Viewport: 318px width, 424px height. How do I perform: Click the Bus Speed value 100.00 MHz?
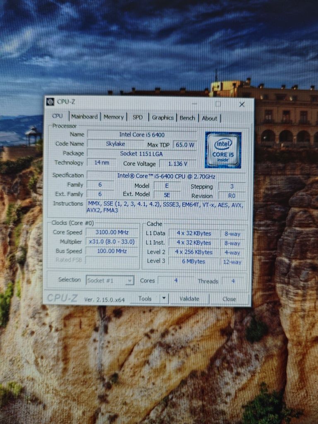click(112, 251)
